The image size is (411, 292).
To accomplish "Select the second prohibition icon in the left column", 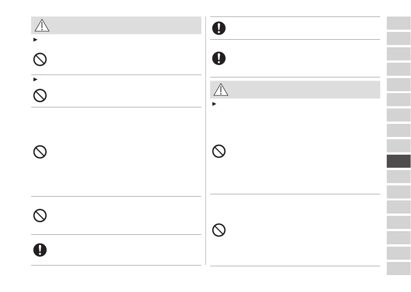I will [x=40, y=95].
